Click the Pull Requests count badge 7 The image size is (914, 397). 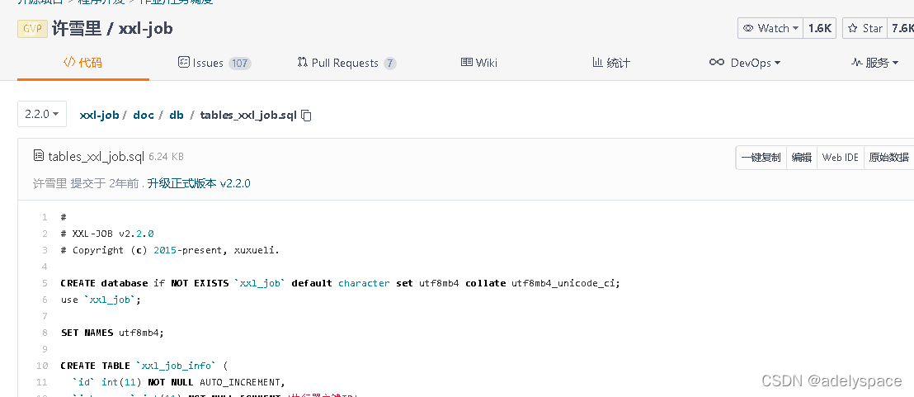(x=390, y=63)
